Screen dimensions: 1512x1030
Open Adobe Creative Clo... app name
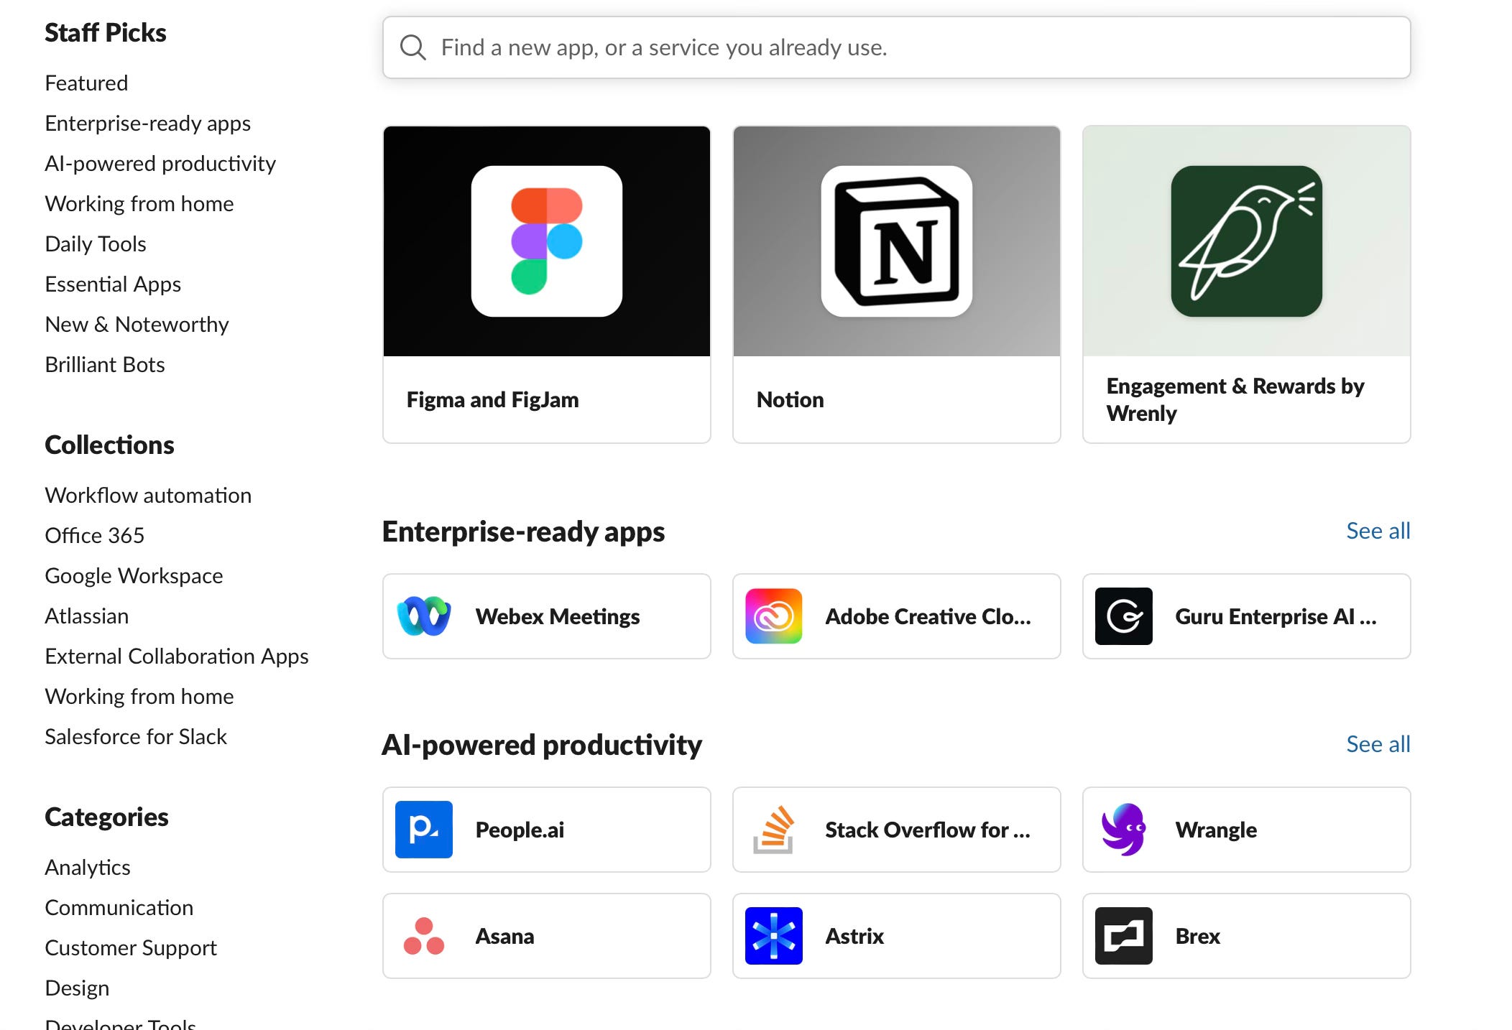pos(928,616)
